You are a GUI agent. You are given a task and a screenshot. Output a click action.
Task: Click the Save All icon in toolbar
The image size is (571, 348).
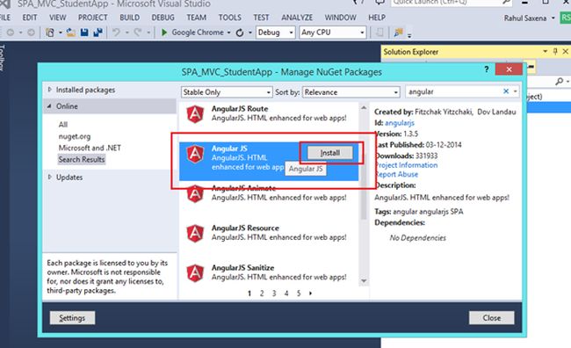coord(98,33)
